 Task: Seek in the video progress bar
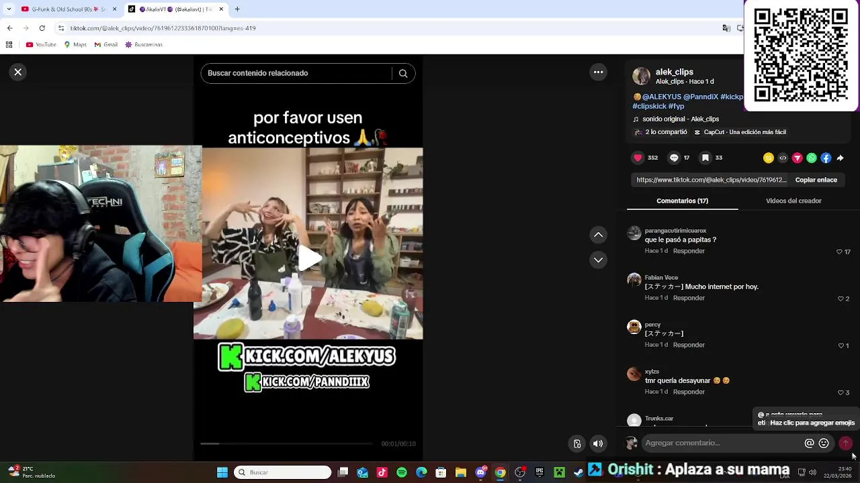(x=286, y=443)
